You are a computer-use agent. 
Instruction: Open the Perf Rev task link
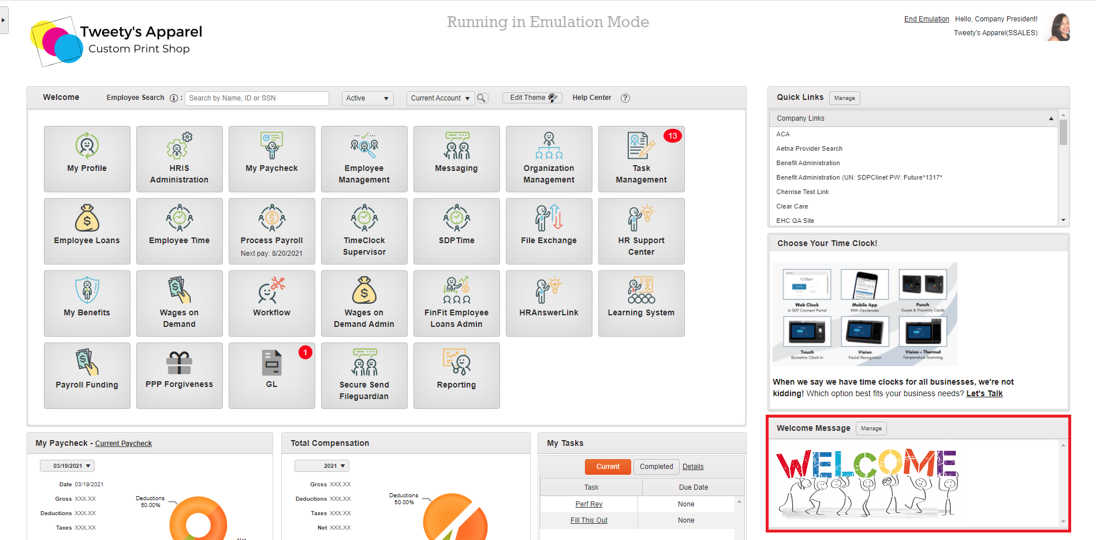tap(589, 504)
